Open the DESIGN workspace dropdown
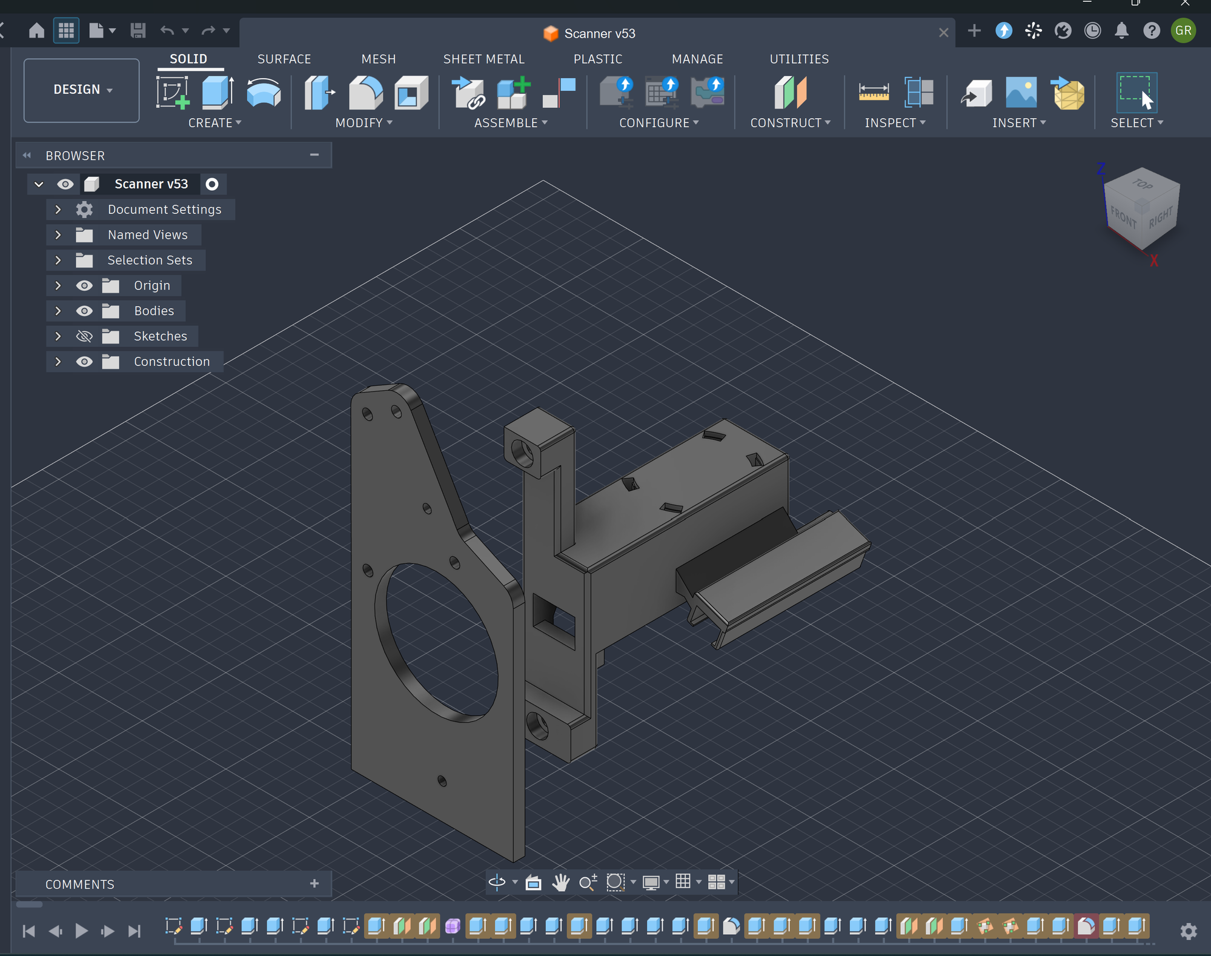1211x956 pixels. point(82,90)
